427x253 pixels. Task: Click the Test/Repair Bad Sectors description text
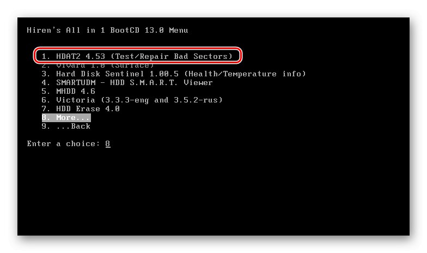pos(172,56)
